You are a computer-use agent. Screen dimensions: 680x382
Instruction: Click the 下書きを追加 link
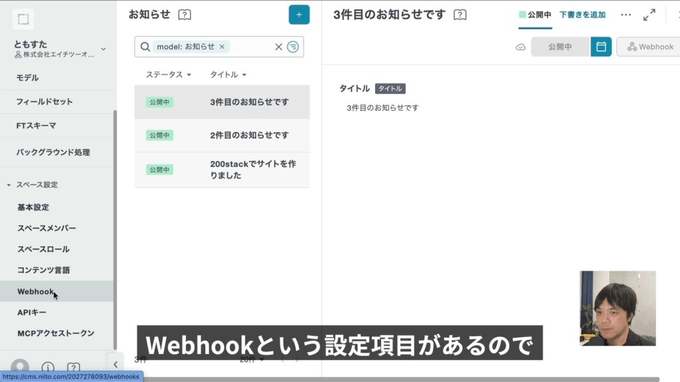(x=582, y=15)
